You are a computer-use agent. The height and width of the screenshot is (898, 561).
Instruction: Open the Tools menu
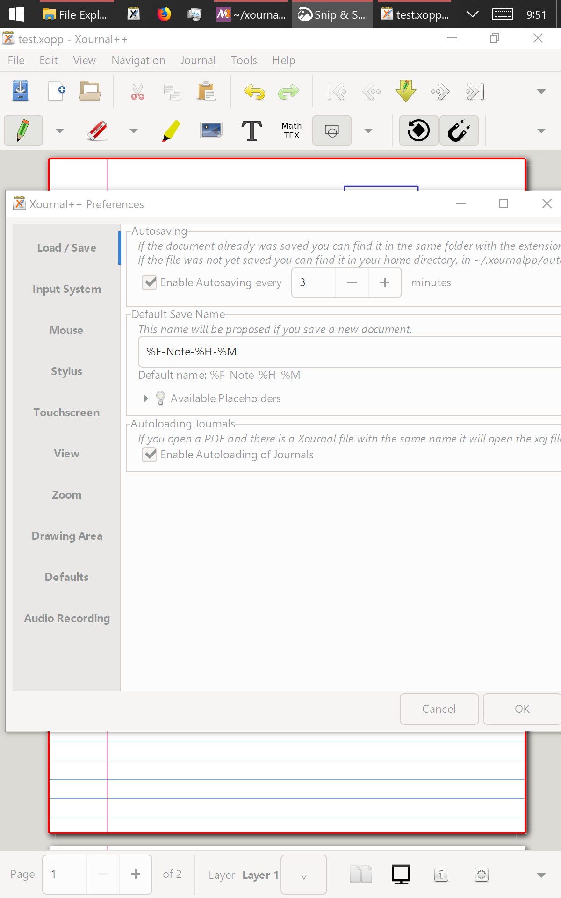click(244, 60)
